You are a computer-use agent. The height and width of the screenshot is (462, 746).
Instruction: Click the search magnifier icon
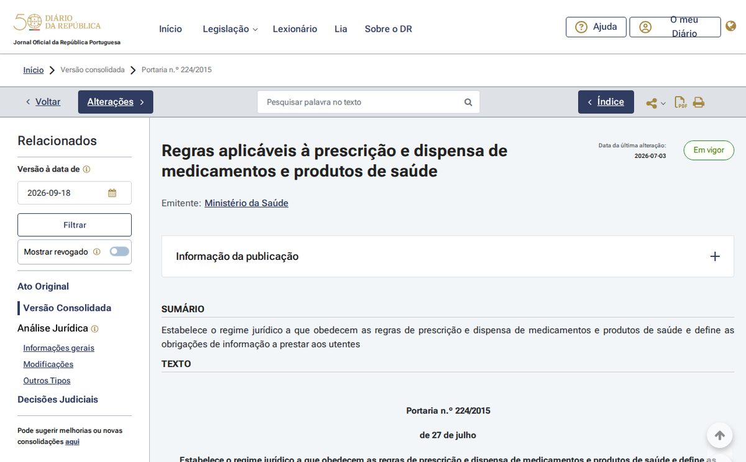pyautogui.click(x=468, y=102)
